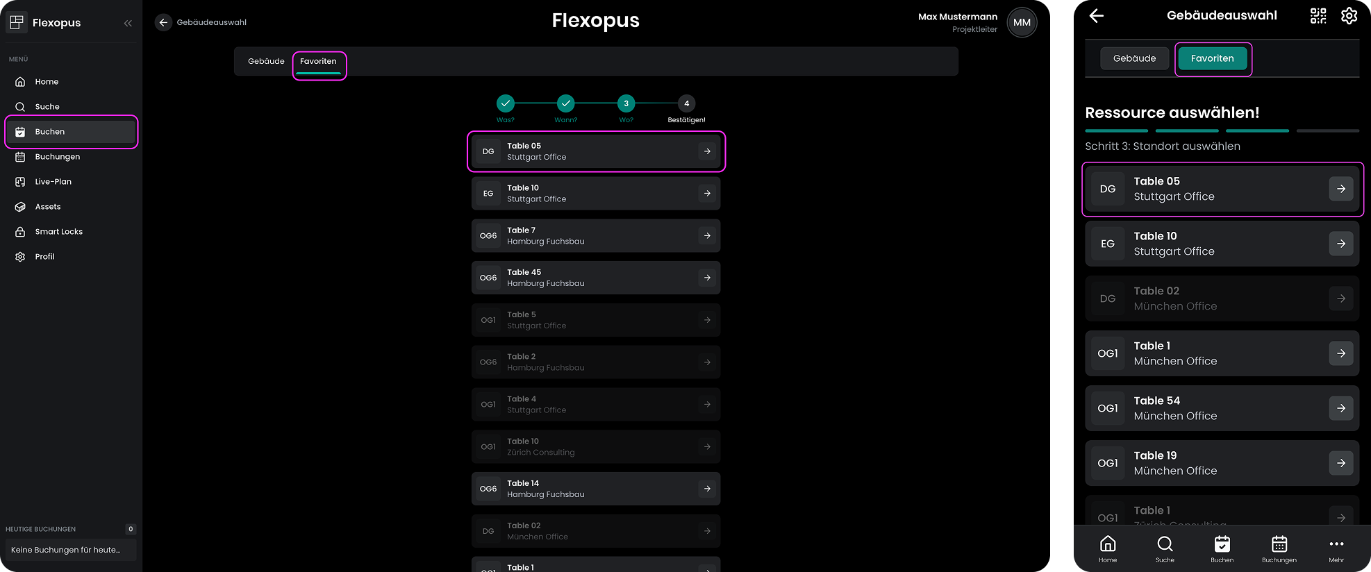Image resolution: width=1371 pixels, height=572 pixels.
Task: Go to Assets in the sidebar
Action: [x=47, y=207]
